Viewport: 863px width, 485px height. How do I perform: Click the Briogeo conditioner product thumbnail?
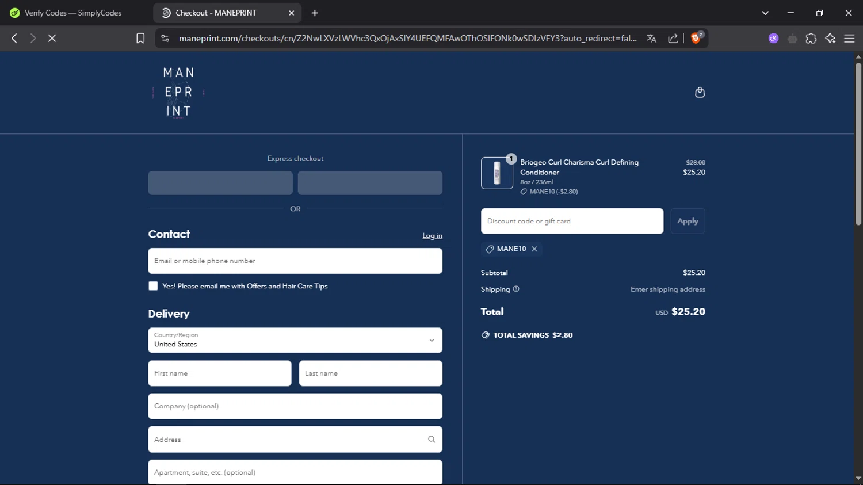[x=497, y=173]
